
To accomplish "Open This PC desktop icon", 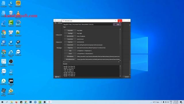I will pyautogui.click(x=11, y=72).
